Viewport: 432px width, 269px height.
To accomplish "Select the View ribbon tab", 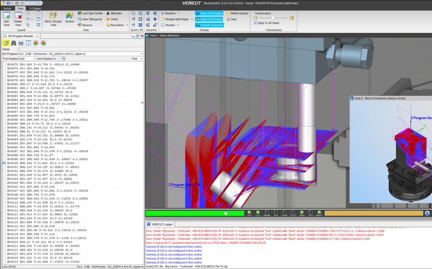I will pos(20,8).
